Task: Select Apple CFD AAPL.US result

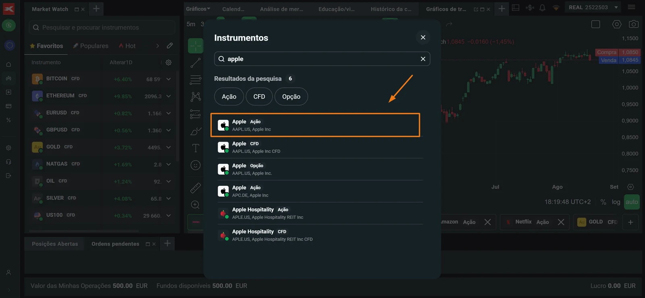Action: [320, 147]
